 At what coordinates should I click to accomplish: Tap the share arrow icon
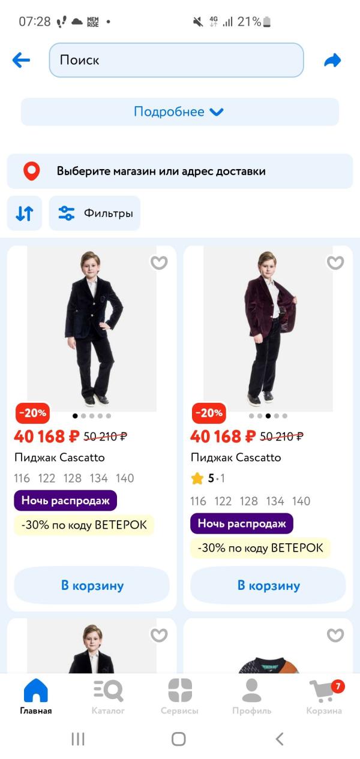(x=332, y=60)
